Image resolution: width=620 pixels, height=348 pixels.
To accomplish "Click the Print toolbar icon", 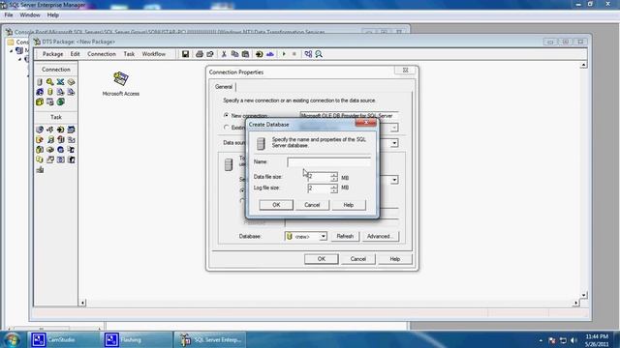I will tap(200, 54).
